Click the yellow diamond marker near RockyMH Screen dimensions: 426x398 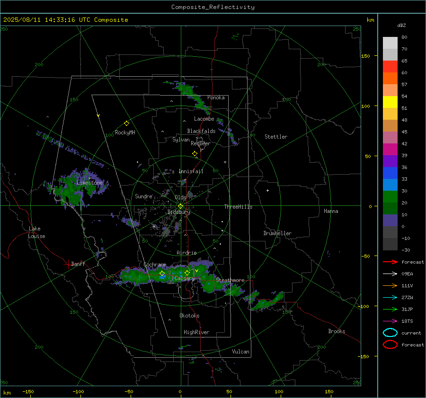click(x=126, y=124)
